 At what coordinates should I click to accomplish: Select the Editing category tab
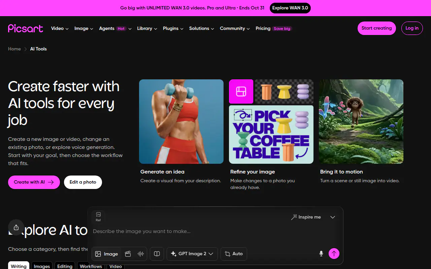(65, 266)
